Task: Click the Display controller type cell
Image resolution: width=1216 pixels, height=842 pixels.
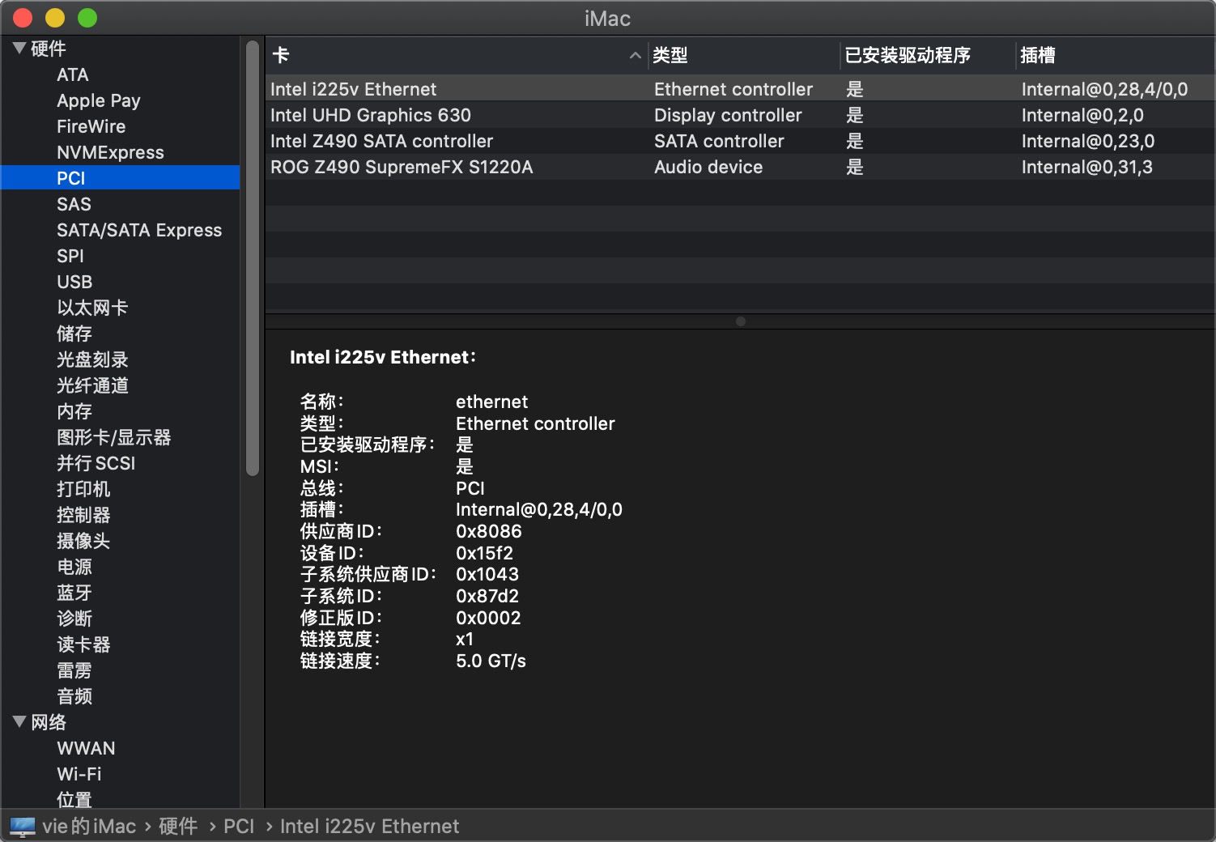Action: pyautogui.click(x=728, y=115)
